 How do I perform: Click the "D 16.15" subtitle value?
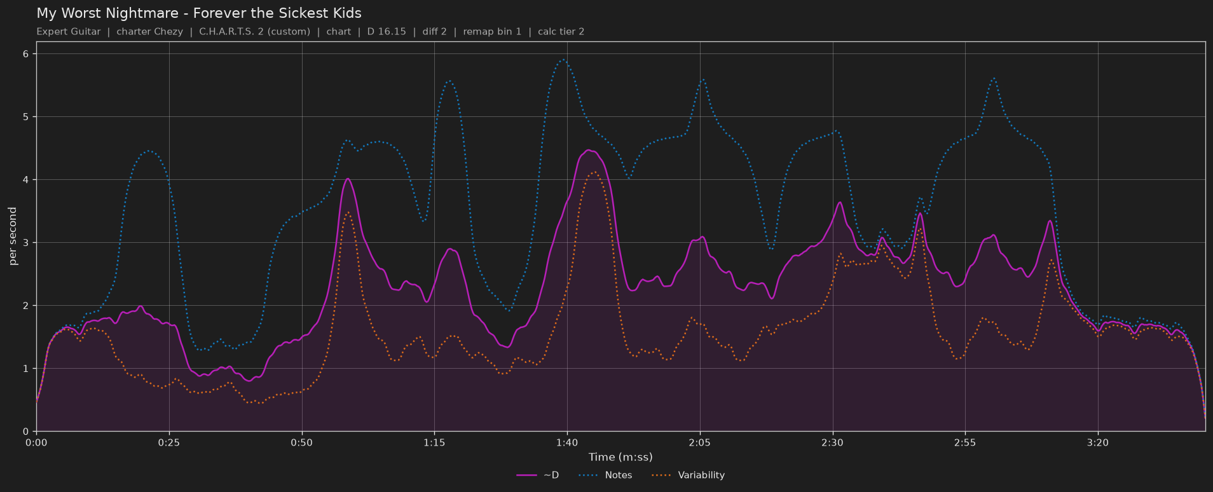tap(387, 32)
